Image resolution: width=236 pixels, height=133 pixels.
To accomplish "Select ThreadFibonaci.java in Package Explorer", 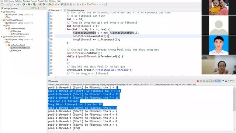I will (21, 34).
